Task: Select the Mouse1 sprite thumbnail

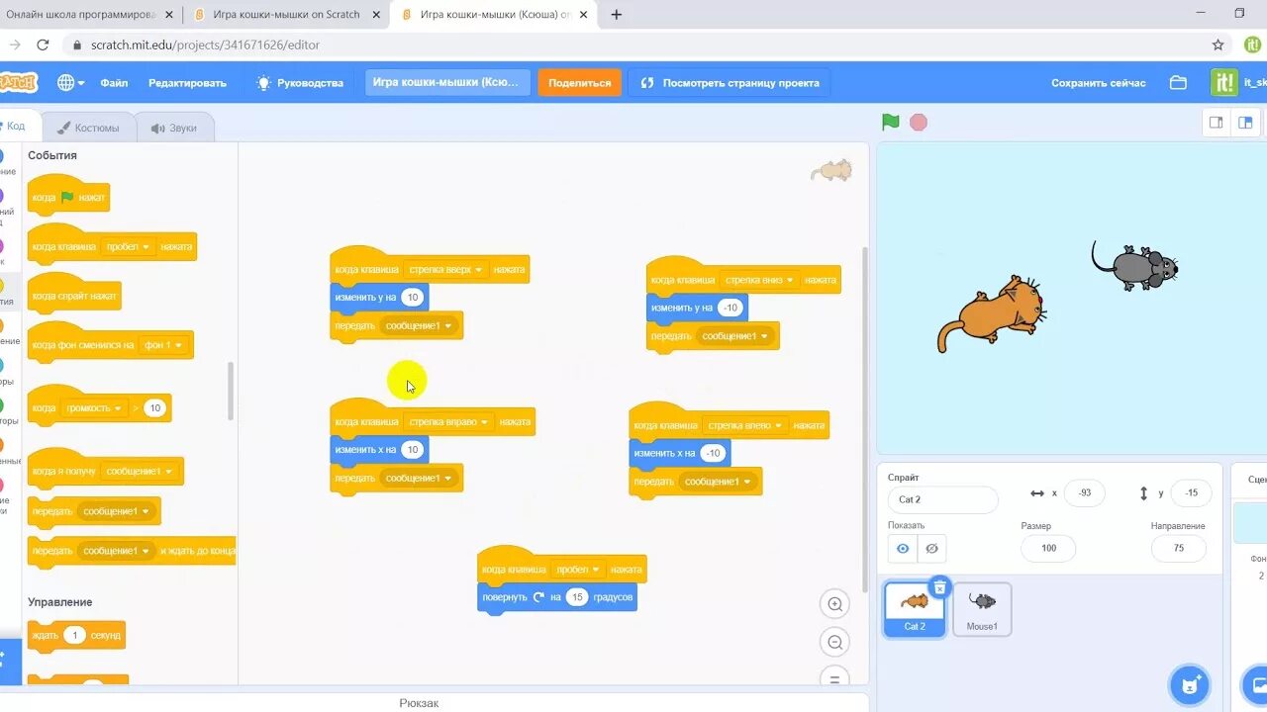Action: [982, 608]
